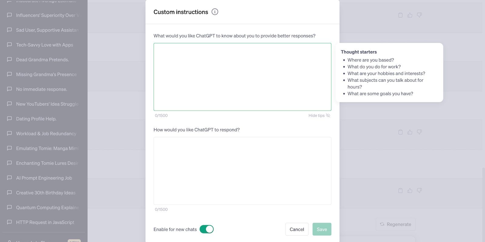Click the thumbs up icon on the middle response
This screenshot has height=242, width=485.
pyautogui.click(x=410, y=132)
